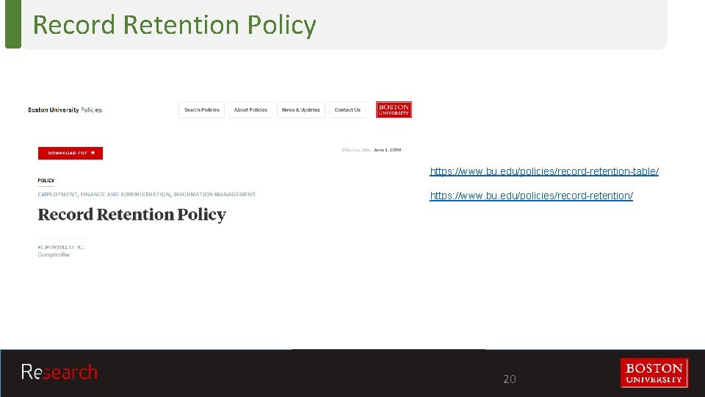Open About Policies in the nav bar
This screenshot has width=705, height=397.
[x=250, y=110]
